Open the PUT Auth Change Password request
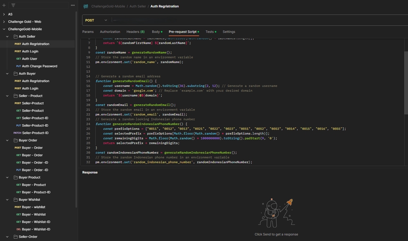The height and width of the screenshot is (241, 408). (37, 66)
